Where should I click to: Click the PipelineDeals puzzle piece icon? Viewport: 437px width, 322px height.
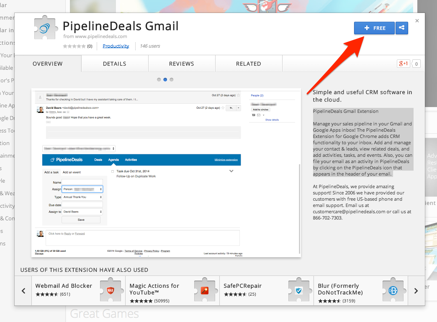45,28
